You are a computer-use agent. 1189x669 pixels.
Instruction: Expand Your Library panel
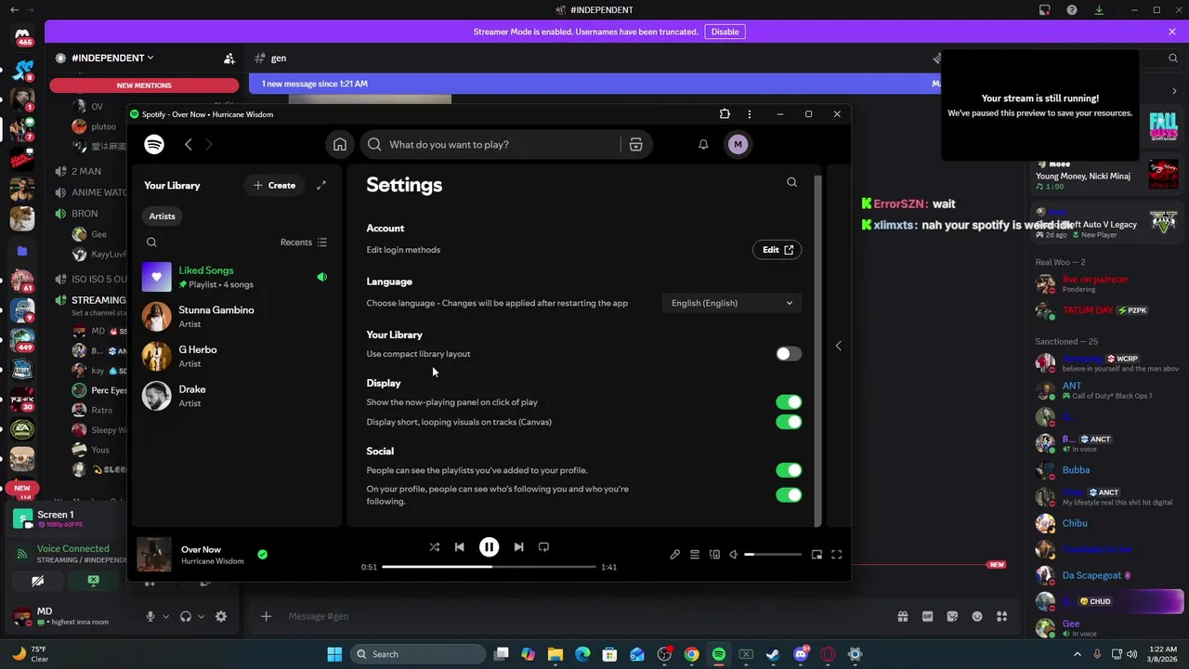[321, 185]
